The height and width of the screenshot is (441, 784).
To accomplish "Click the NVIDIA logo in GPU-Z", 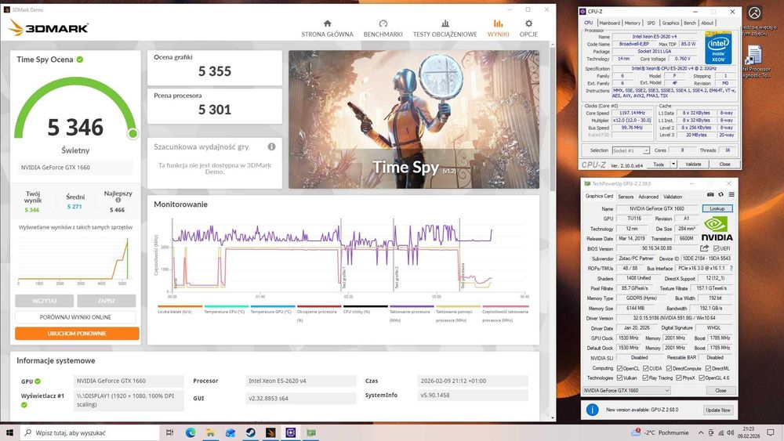I will coord(717,230).
